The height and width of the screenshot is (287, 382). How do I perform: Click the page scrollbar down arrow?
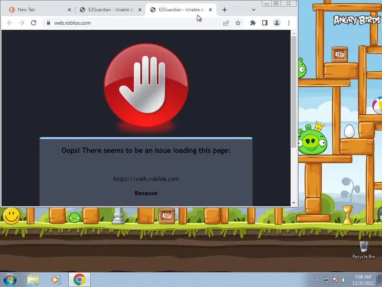tap(294, 203)
